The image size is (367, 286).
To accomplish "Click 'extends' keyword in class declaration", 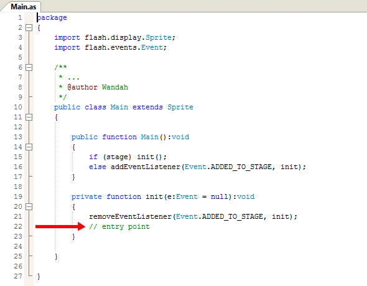I will 147,107.
